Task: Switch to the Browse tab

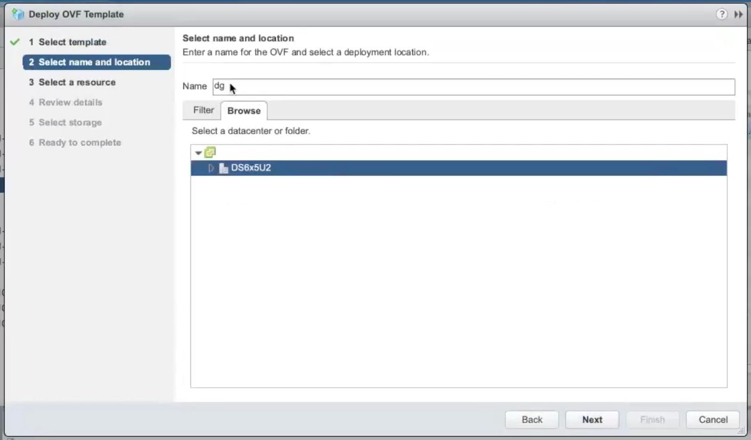Action: coord(244,110)
